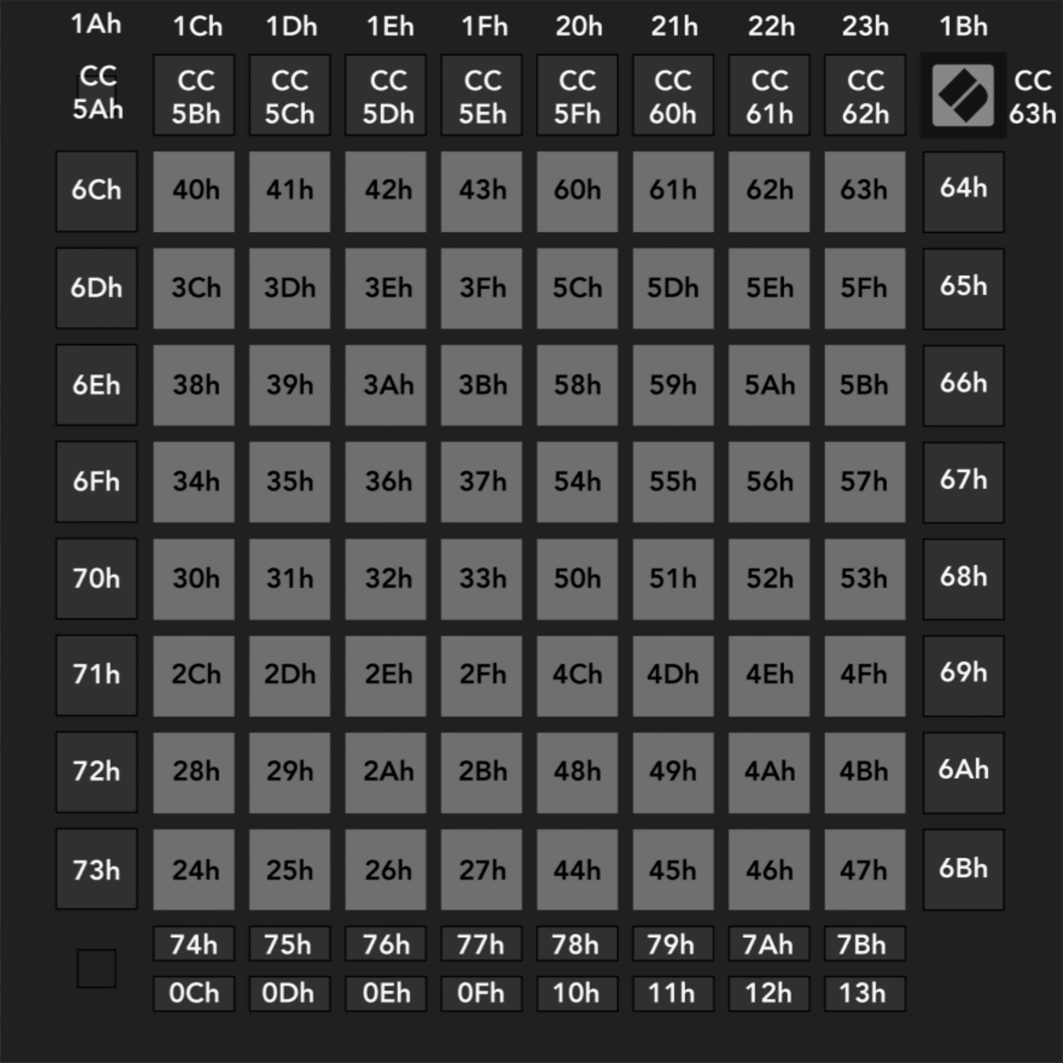Tap the grid pad labeled 3Ah

pos(386,385)
